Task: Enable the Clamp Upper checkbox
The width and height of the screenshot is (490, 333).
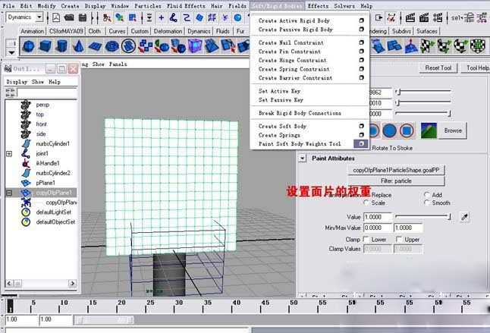Action: point(399,239)
